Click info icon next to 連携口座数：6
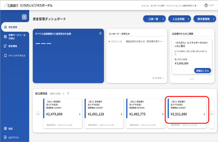 [68, 94]
